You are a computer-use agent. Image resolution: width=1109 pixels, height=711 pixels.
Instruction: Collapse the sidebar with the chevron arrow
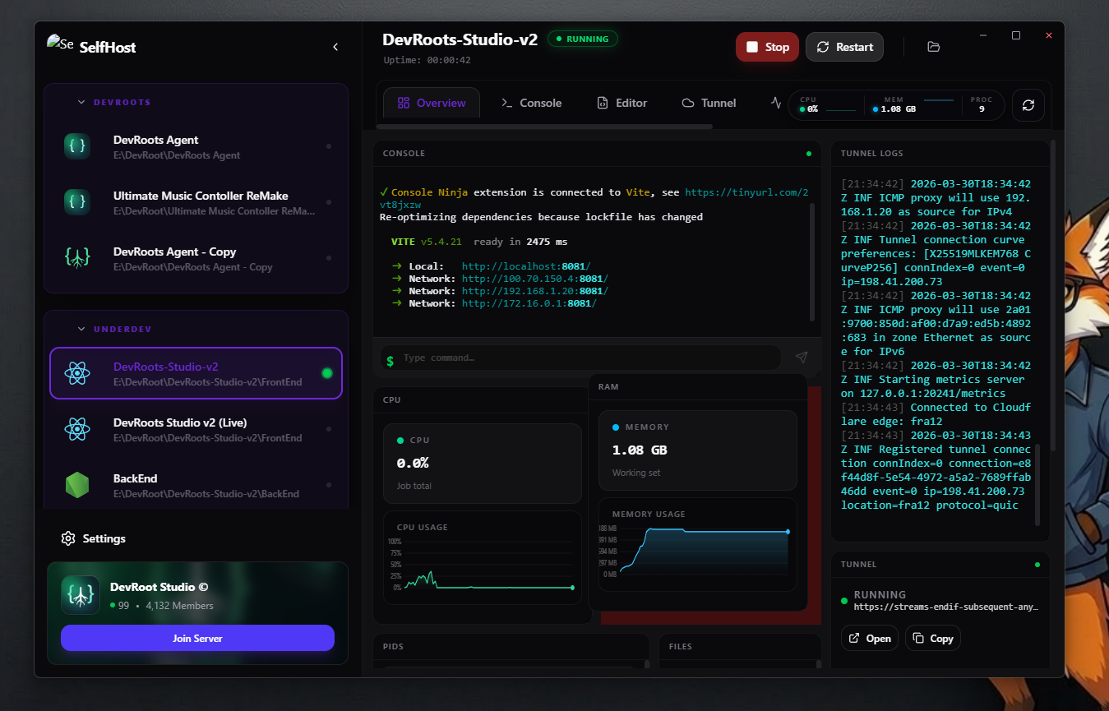[x=335, y=47]
